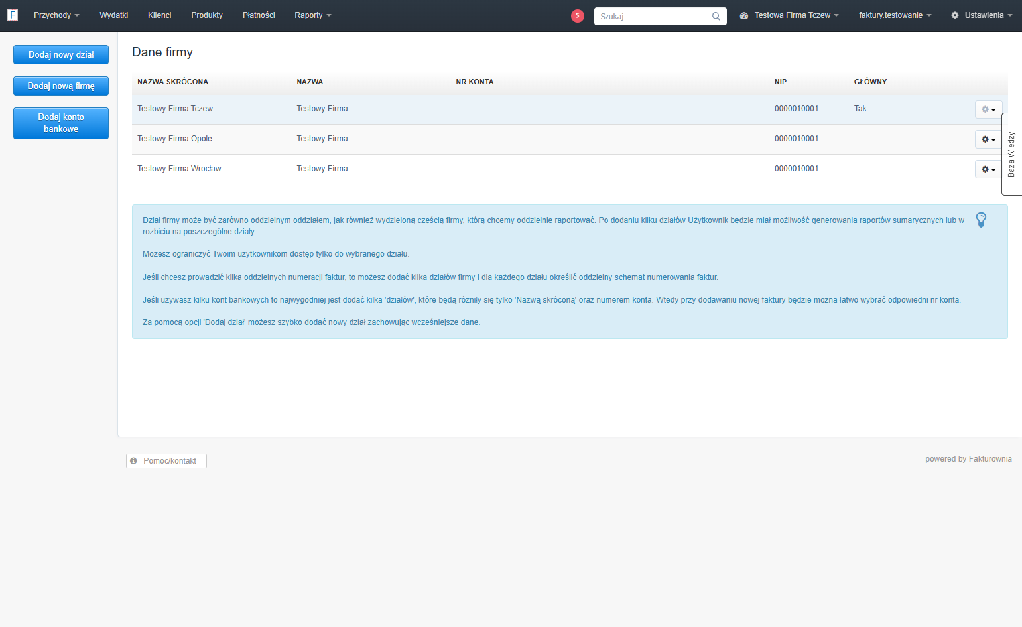Image resolution: width=1022 pixels, height=627 pixels.
Task: Open the red notifications badge showing 5
Action: pos(578,15)
